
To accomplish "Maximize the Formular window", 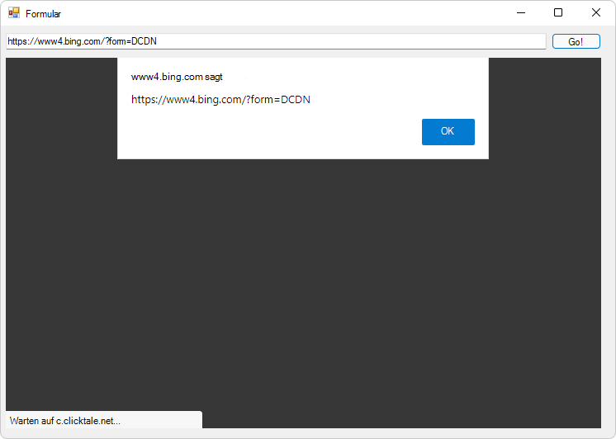I will (558, 13).
